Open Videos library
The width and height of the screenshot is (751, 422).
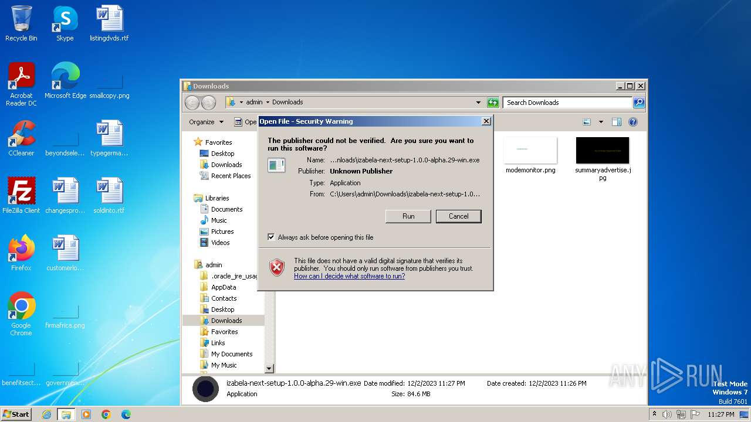pyautogui.click(x=220, y=243)
